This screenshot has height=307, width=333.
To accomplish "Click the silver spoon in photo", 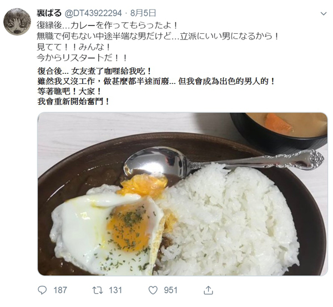I will (x=223, y=164).
